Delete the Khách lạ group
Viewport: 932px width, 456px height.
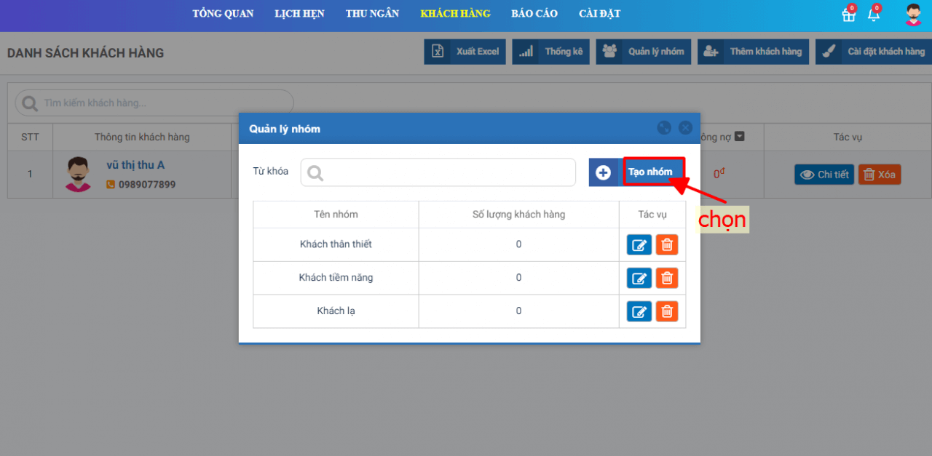[666, 311]
